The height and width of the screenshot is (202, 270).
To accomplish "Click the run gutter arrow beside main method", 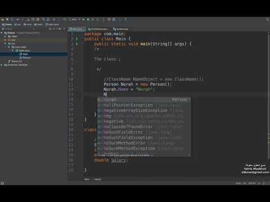I will coord(76,44).
